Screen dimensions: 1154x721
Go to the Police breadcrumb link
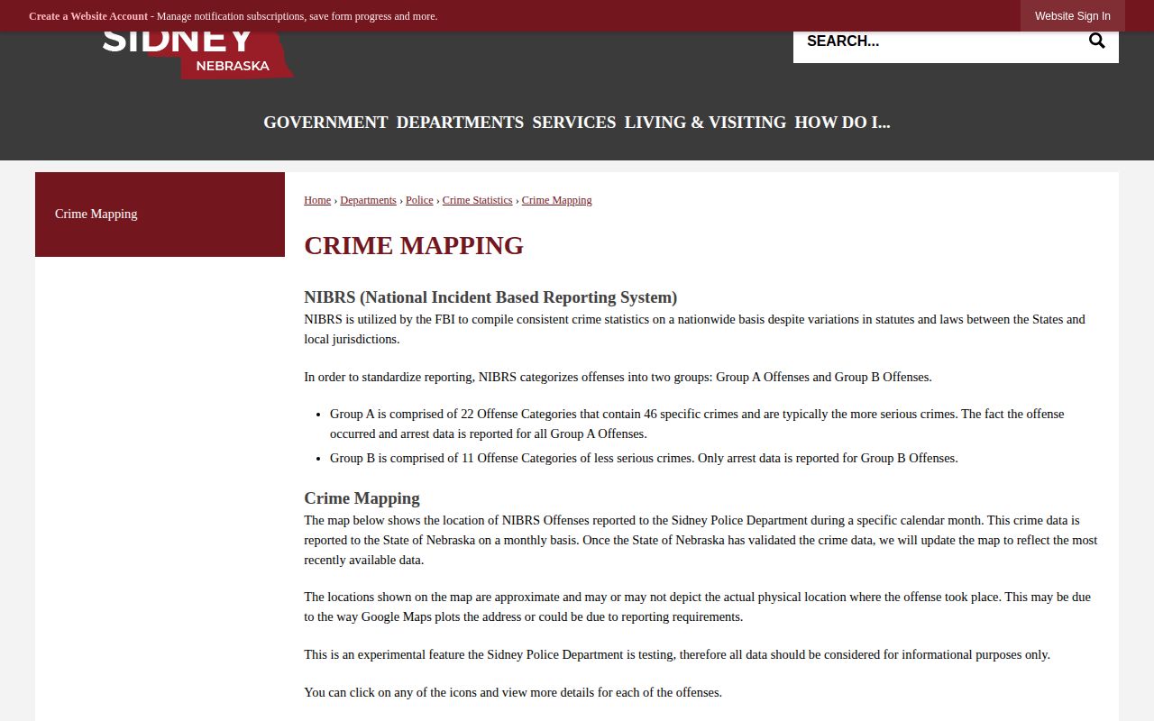click(x=419, y=200)
